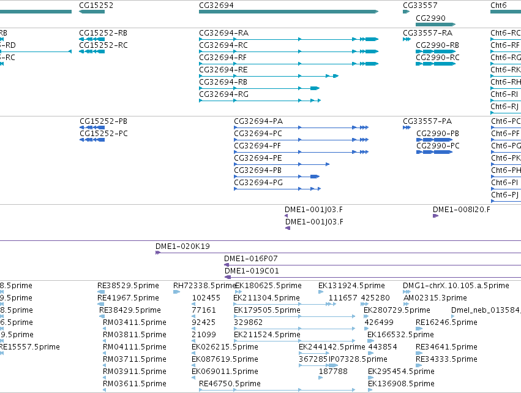Open EST EK087619.5prime
The height and width of the screenshot is (393, 521).
[225, 360]
